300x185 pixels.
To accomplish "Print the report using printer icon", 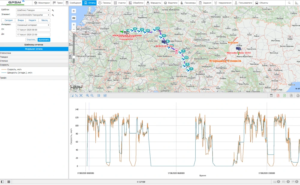I will click(x=298, y=96).
